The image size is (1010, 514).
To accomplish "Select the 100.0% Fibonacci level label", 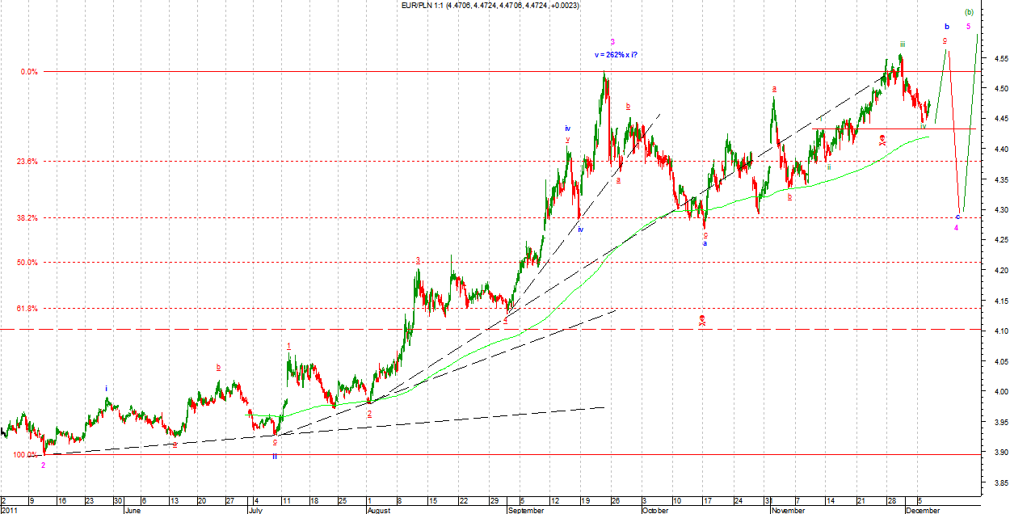I will pos(23,455).
